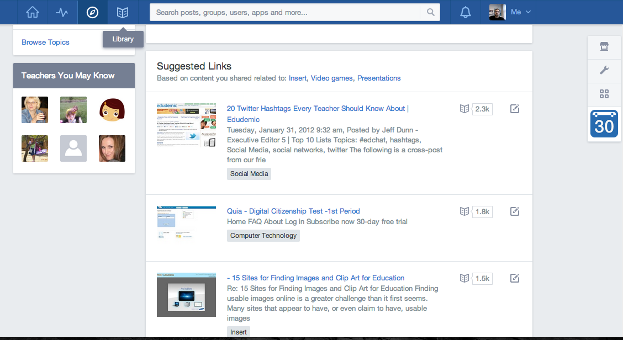Image resolution: width=623 pixels, height=340 pixels.
Task: Click the compass Discover icon
Action: [x=92, y=12]
